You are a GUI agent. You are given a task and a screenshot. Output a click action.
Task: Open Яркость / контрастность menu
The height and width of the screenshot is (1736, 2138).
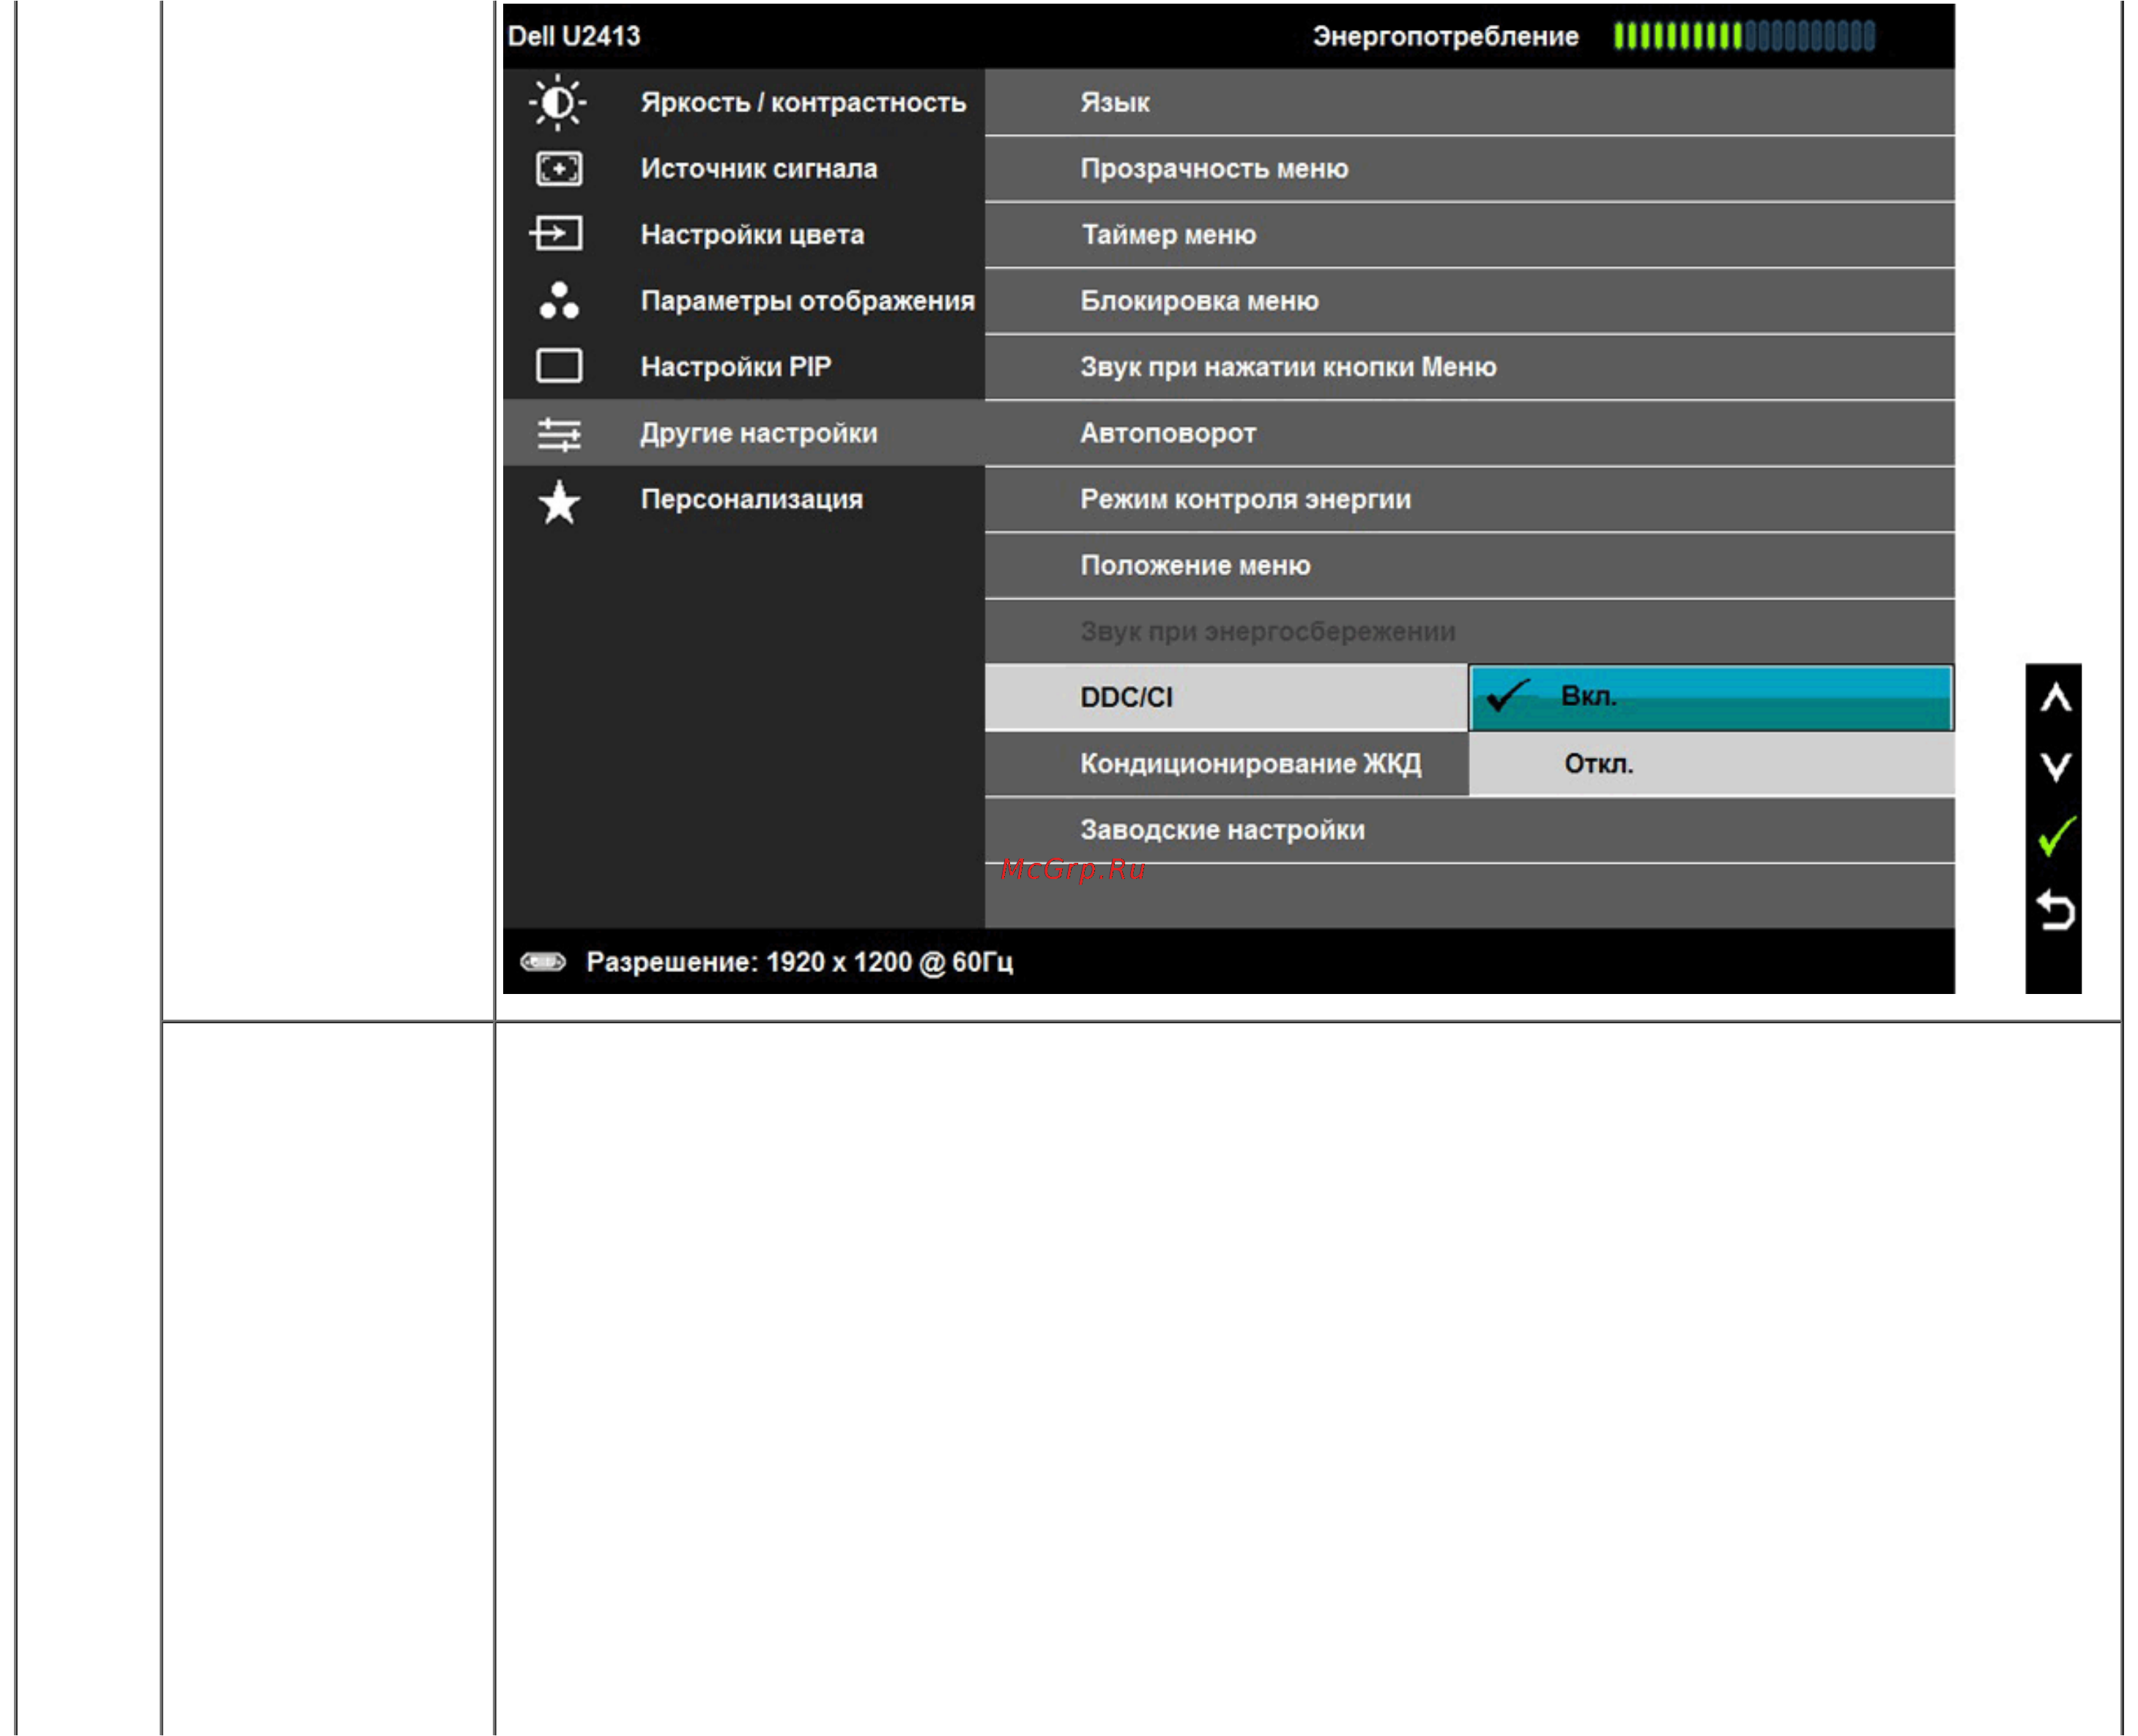pos(743,102)
